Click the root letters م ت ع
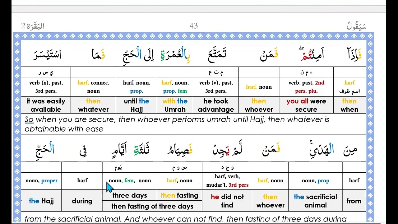Viewport: 398px width, 224px height. pos(216,72)
